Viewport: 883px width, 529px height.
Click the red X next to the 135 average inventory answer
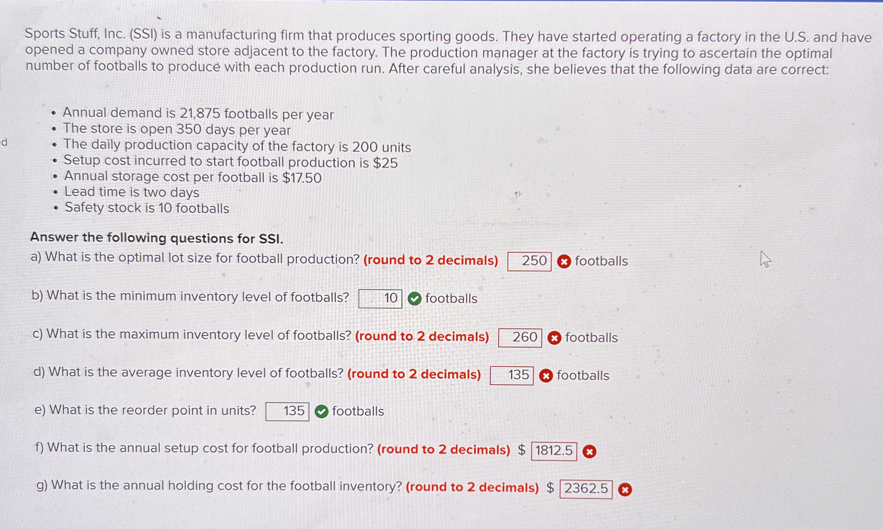tap(546, 376)
